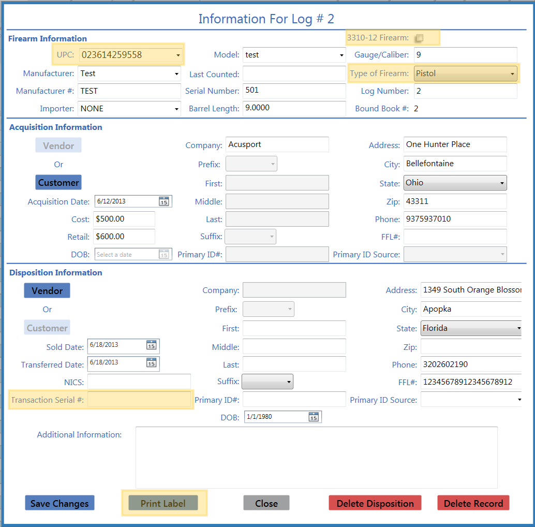Screen dimensions: 535x527
Task: Click the Manufacturer # field
Action: pos(129,91)
